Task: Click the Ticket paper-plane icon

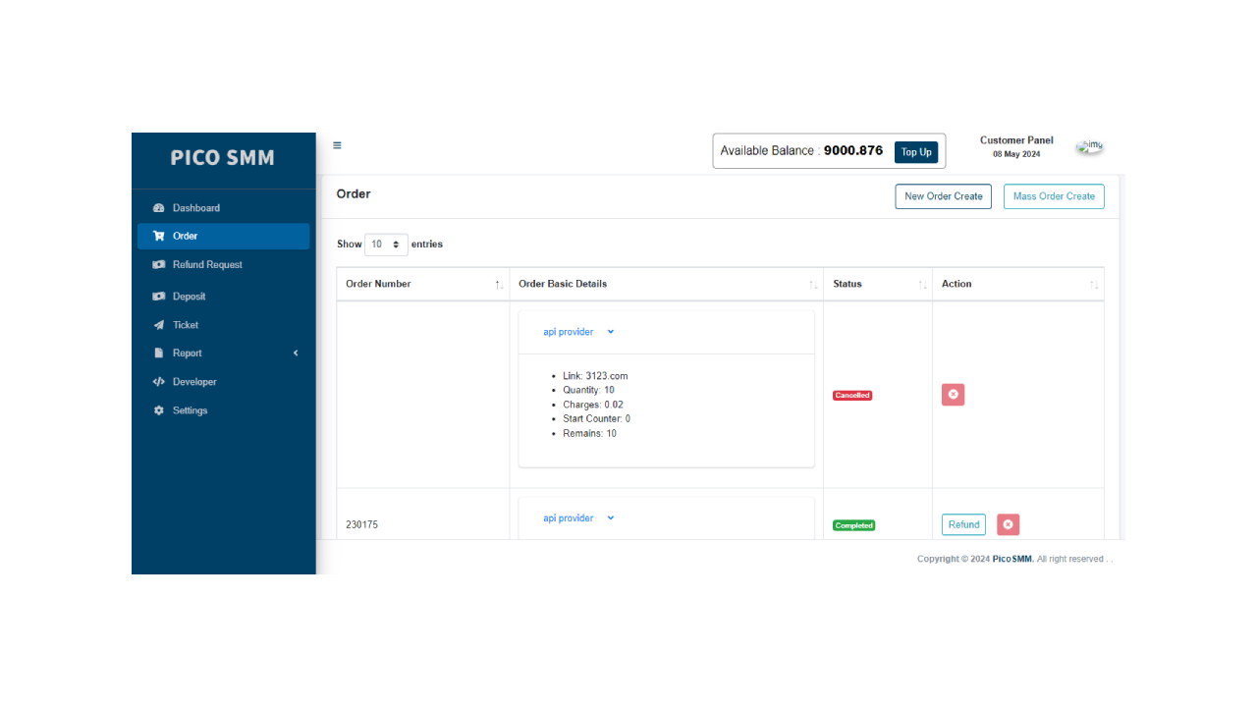Action: [159, 324]
